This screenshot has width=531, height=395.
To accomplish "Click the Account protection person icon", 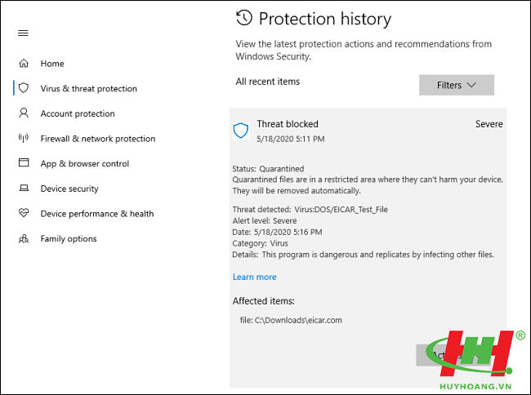I will click(24, 113).
